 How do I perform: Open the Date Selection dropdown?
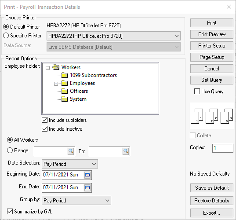[70, 164]
